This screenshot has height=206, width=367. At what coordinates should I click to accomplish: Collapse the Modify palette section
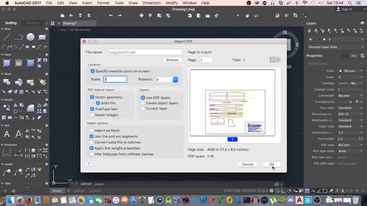2,100
